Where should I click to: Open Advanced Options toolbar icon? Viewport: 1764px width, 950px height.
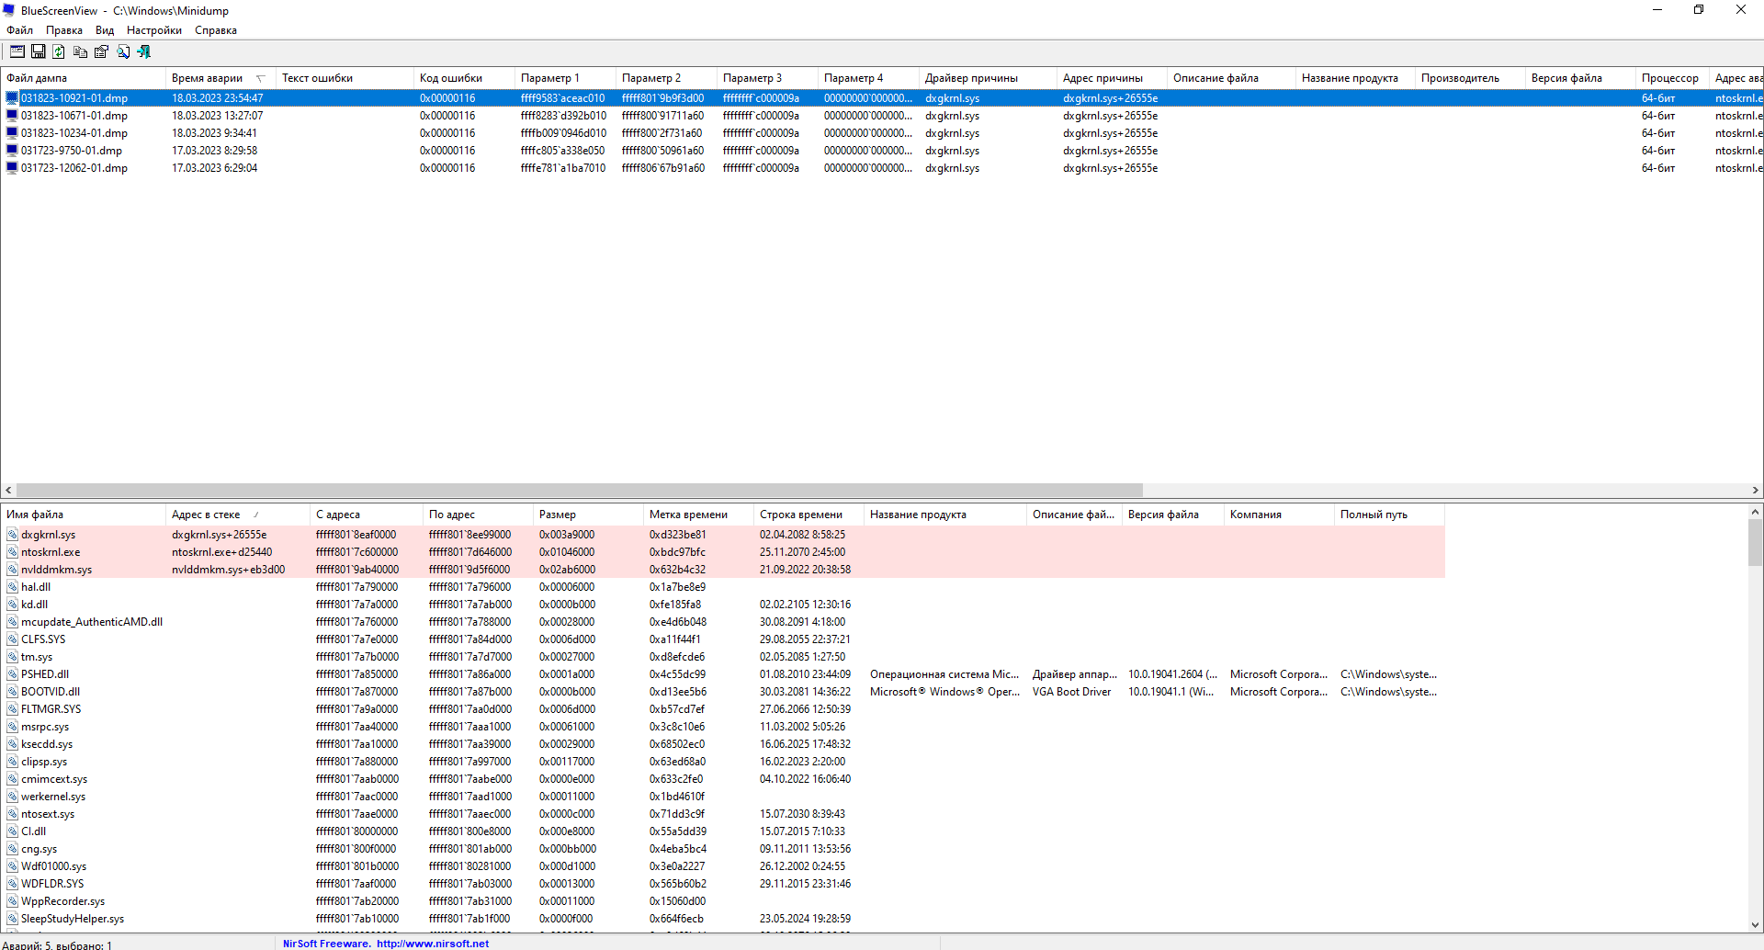coord(17,51)
